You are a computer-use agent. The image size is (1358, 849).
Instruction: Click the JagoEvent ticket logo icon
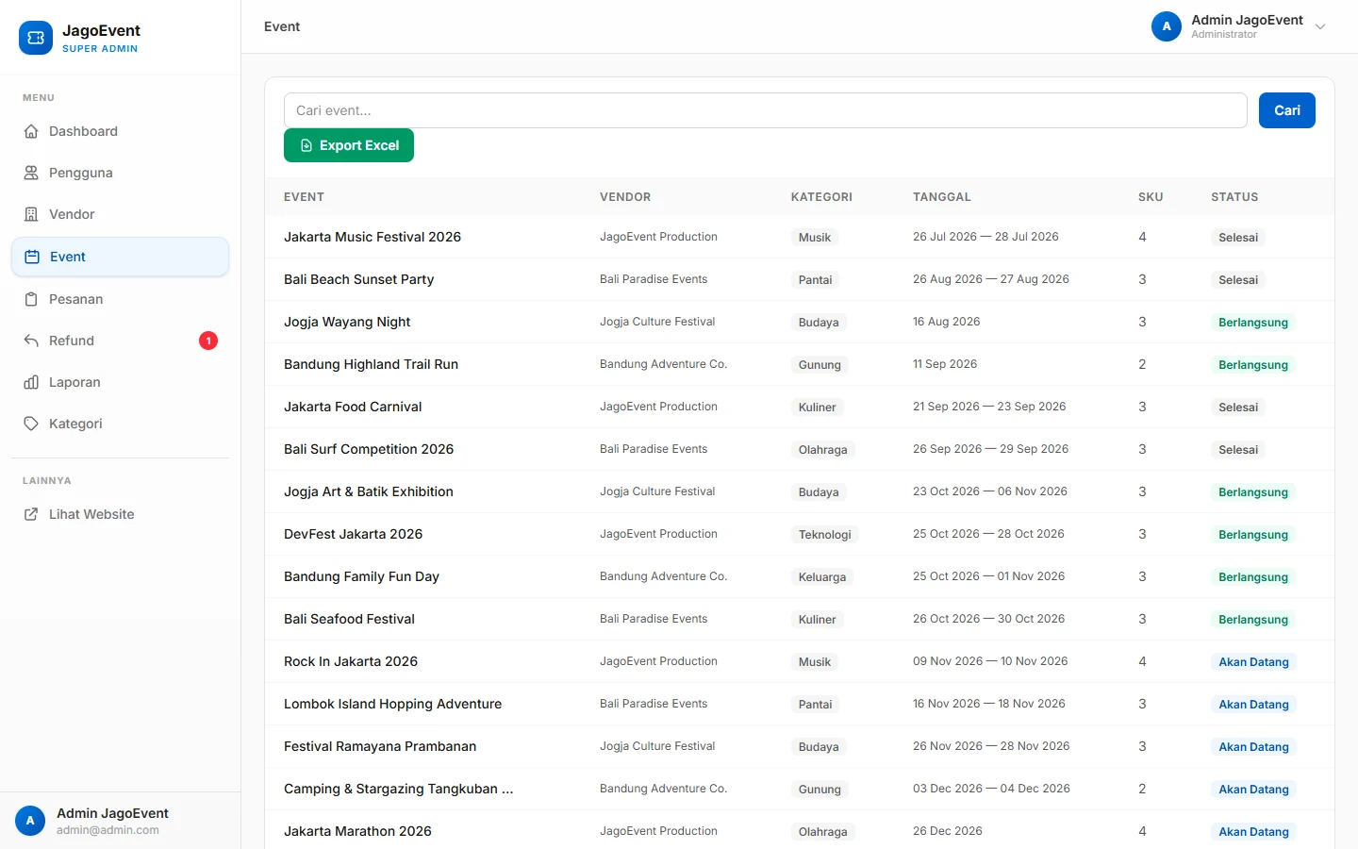coord(36,38)
